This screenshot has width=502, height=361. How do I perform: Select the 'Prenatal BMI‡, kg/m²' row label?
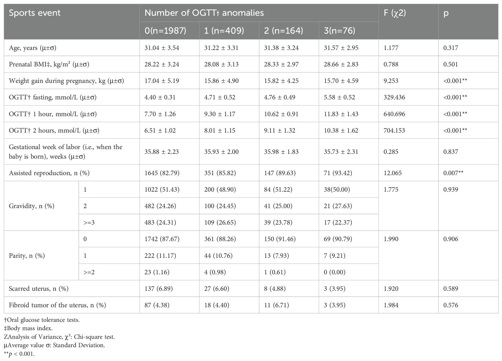pyautogui.click(x=49, y=64)
